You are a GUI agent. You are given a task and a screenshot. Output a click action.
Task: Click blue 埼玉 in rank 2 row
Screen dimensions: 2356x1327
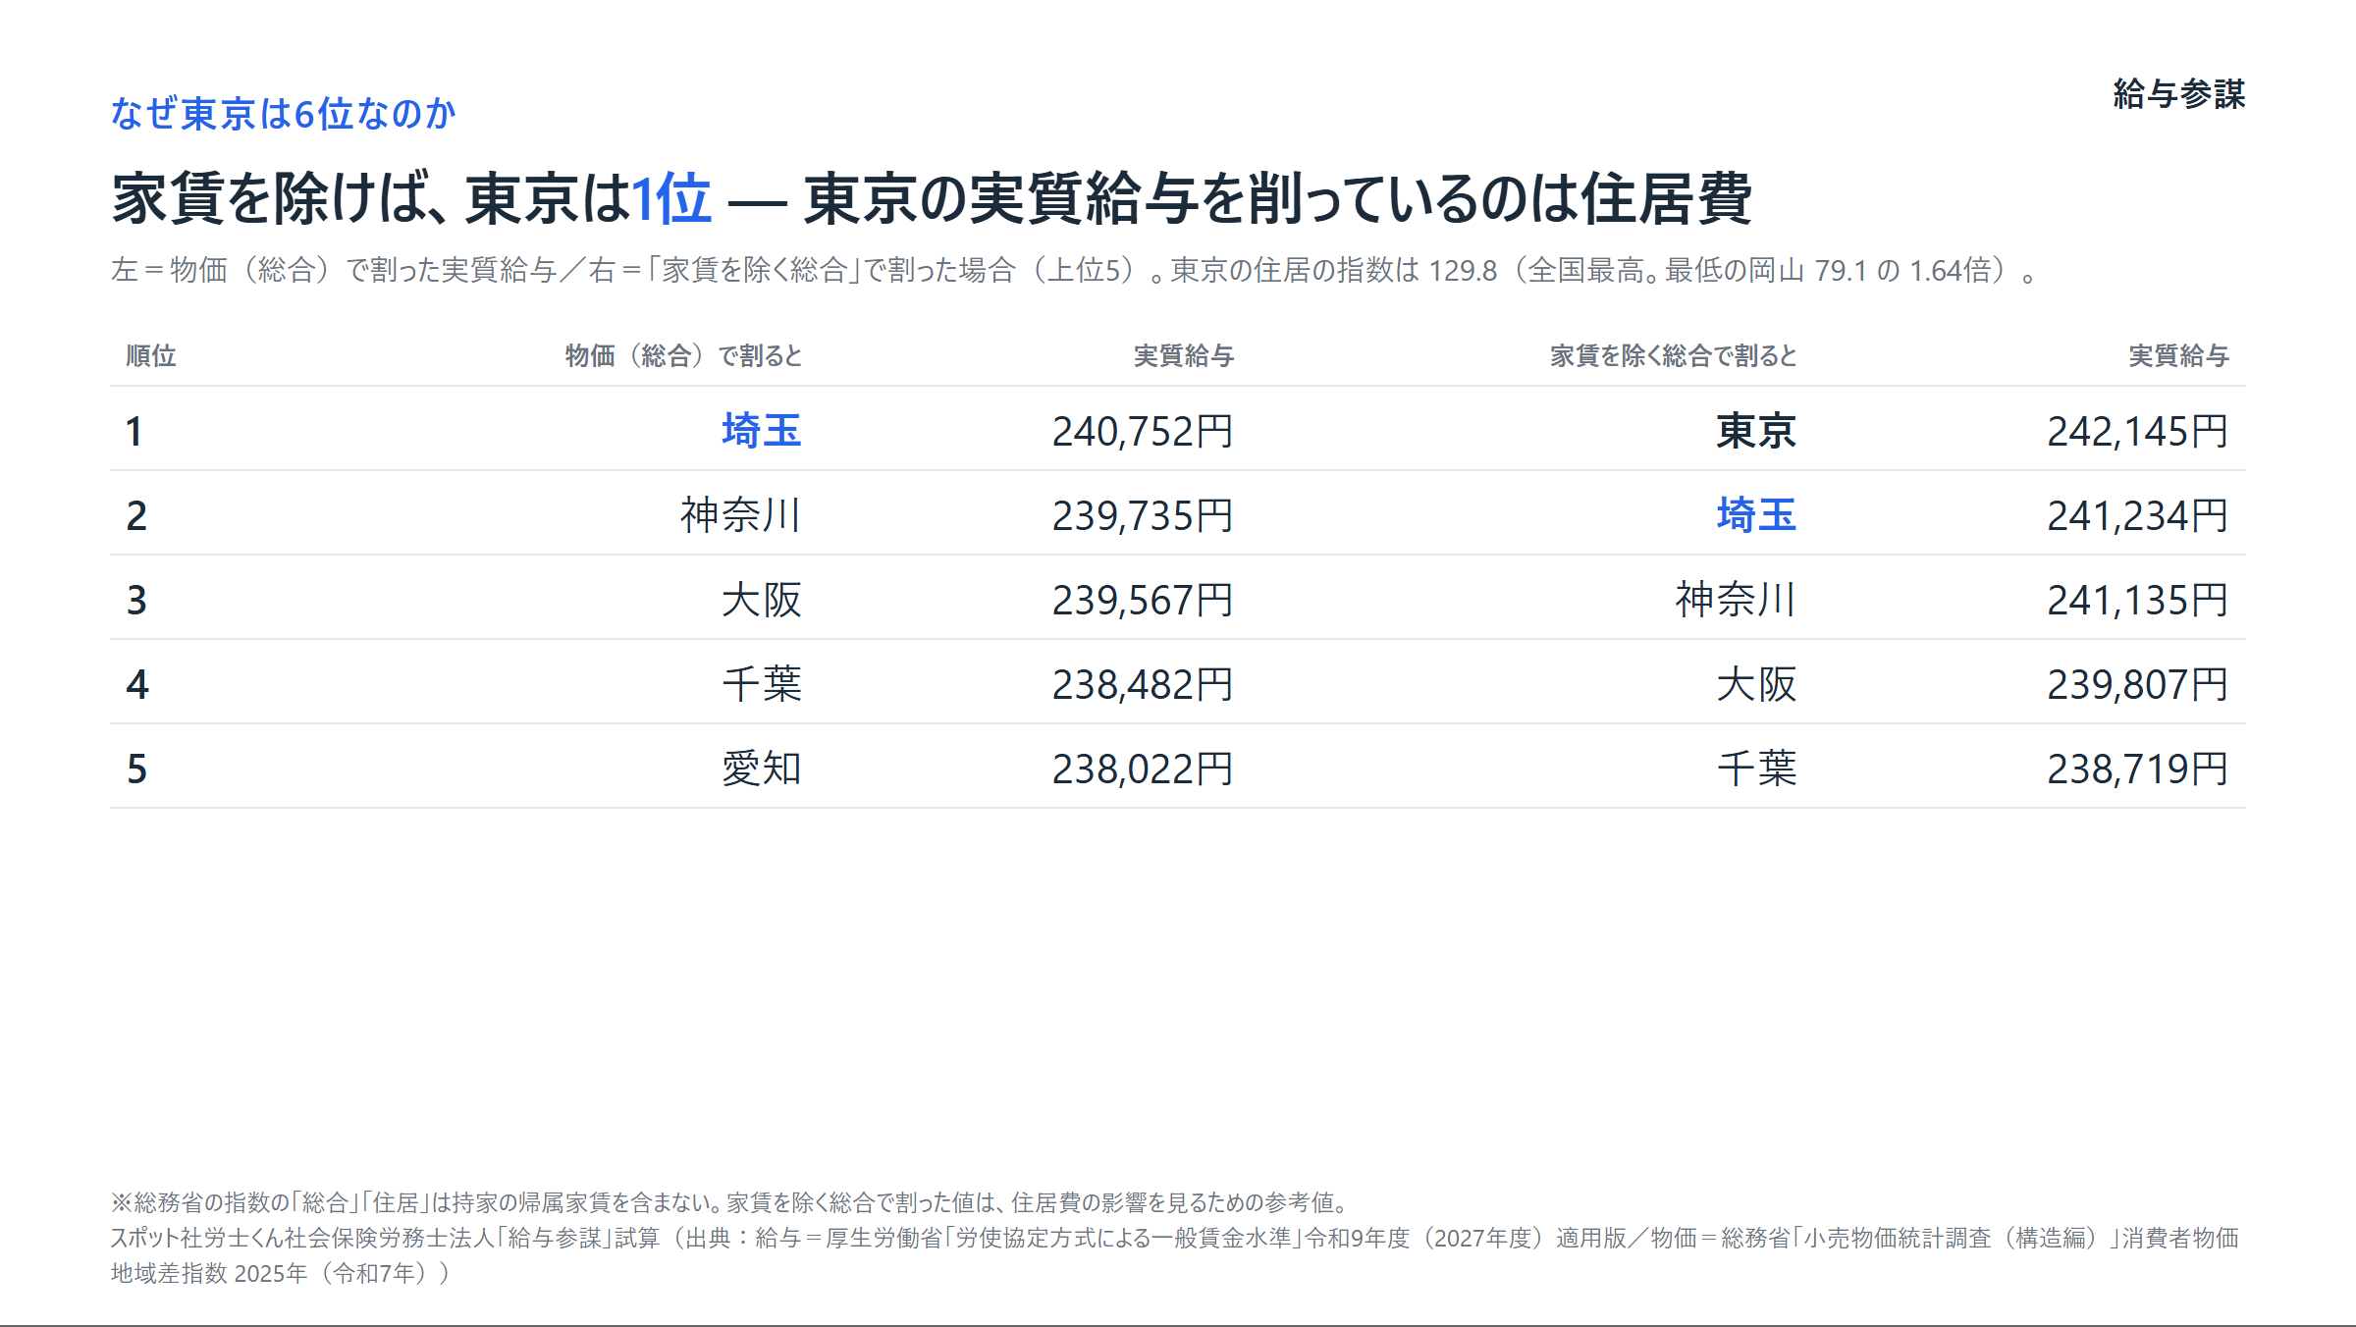tap(1756, 515)
